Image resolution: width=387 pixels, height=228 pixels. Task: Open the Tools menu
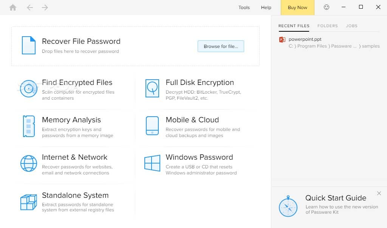pyautogui.click(x=244, y=8)
